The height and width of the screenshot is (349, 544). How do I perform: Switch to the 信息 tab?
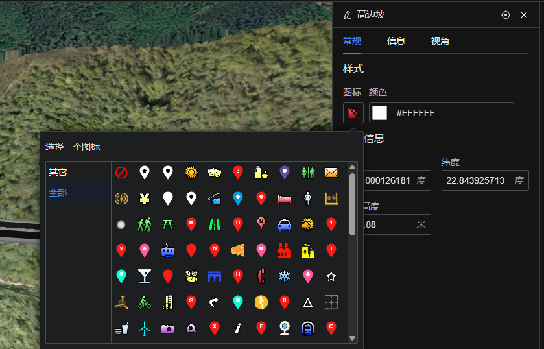[x=396, y=41]
